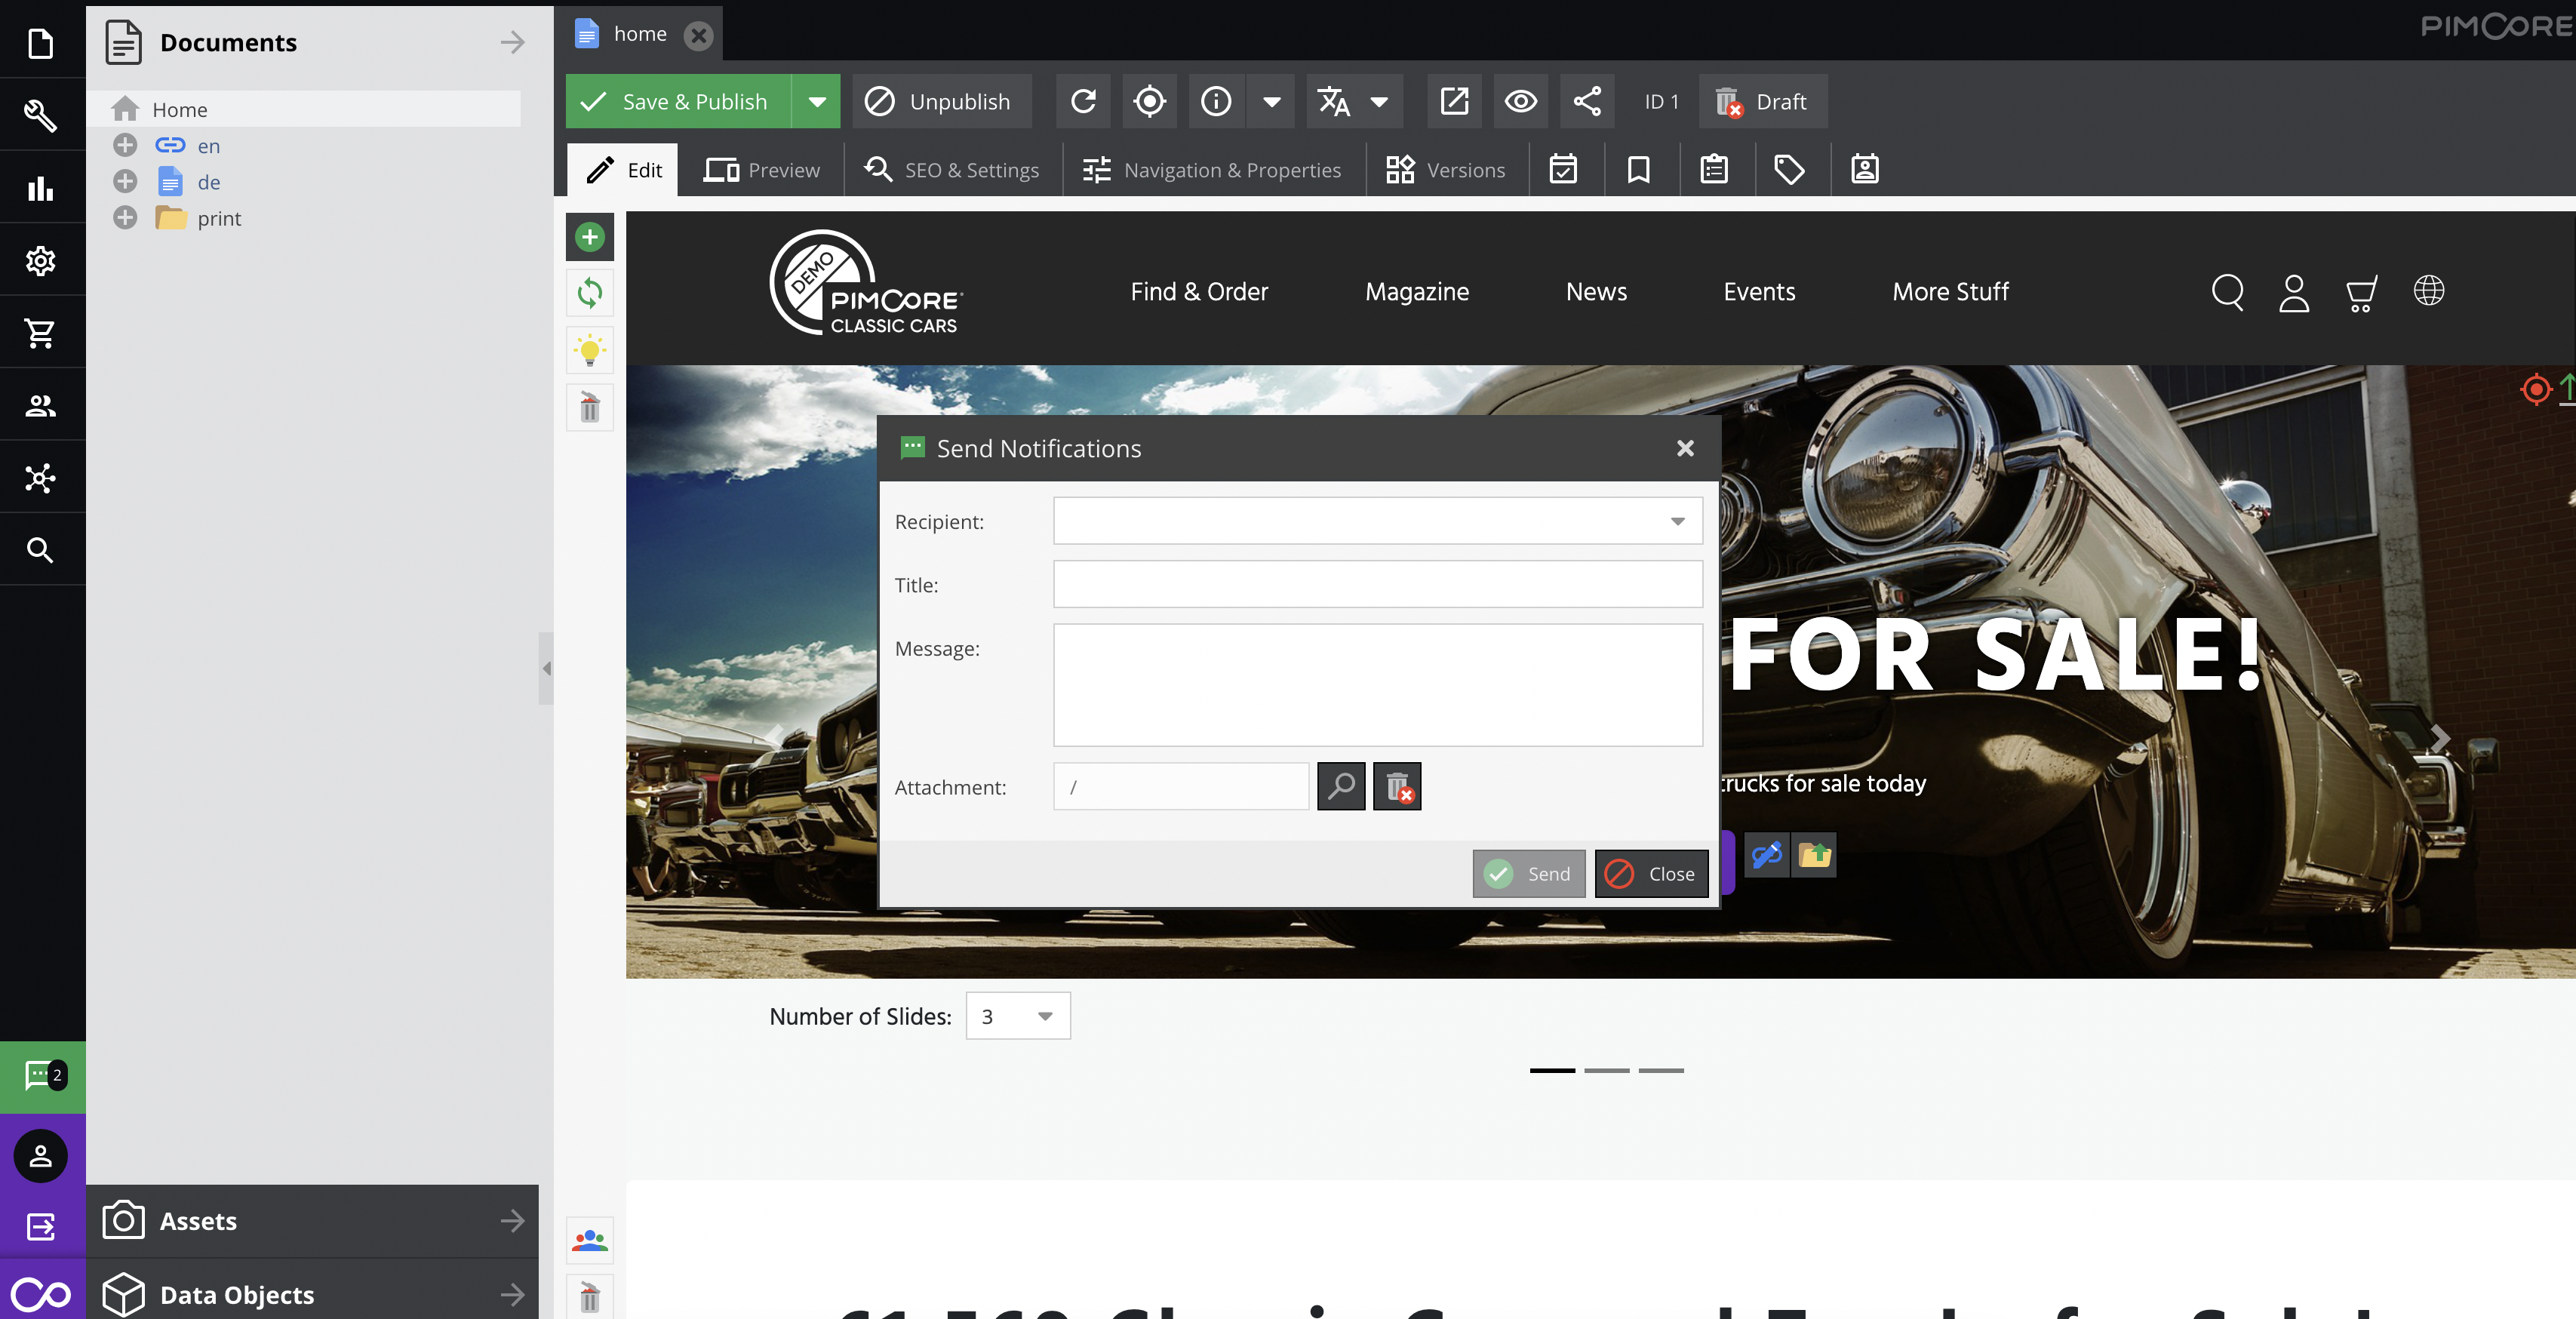The width and height of the screenshot is (2576, 1319).
Task: Click the search attachment magnifier icon
Action: [1341, 786]
